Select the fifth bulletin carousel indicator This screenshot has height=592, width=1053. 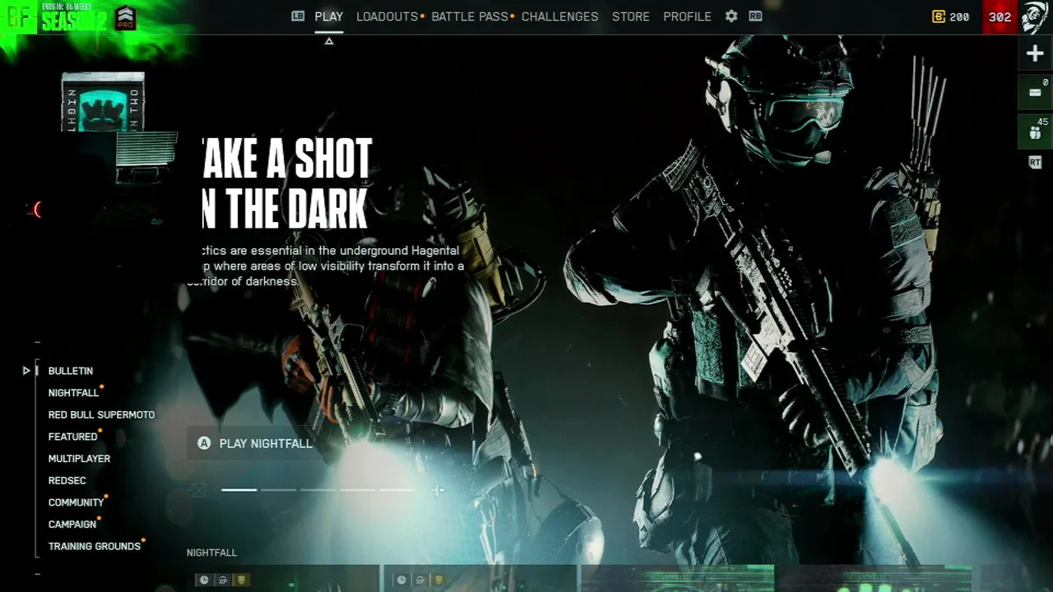coord(397,490)
